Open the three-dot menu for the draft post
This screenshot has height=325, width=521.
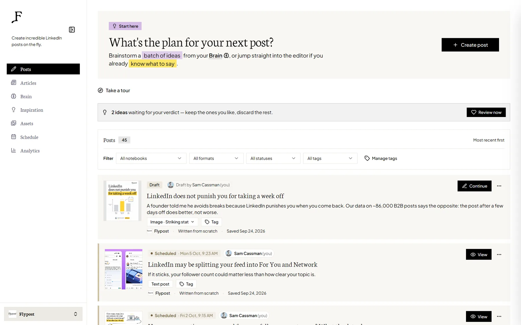click(x=499, y=186)
